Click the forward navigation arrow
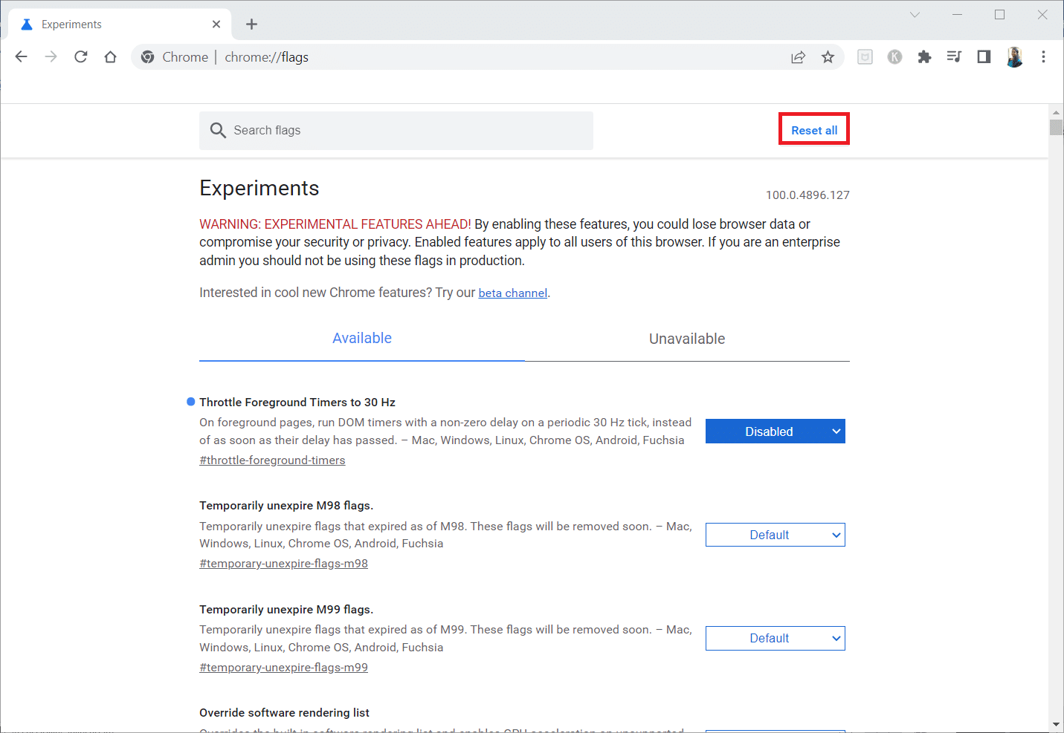Screen dimensions: 1064x733 coord(51,57)
